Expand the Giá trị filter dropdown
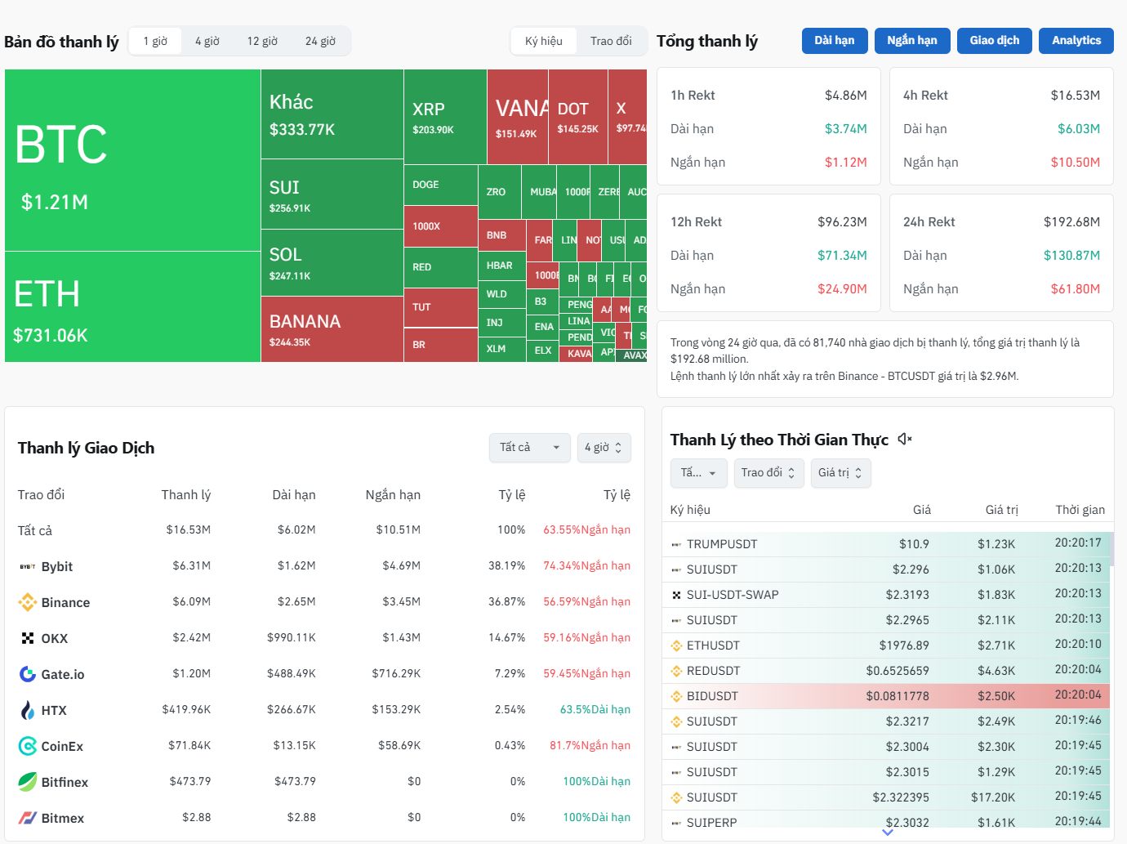This screenshot has height=844, width=1127. [840, 473]
